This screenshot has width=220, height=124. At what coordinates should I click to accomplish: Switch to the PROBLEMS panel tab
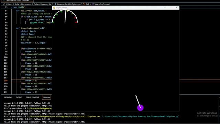[8, 97]
